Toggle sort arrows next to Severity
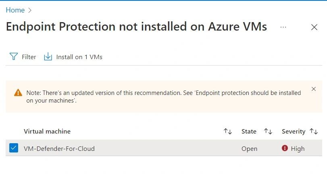Screen dimensions: 327x177 (x=314, y=132)
